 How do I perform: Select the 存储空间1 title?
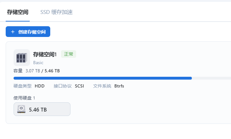(45, 54)
